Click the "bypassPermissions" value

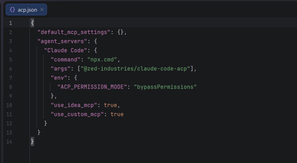tap(165, 87)
